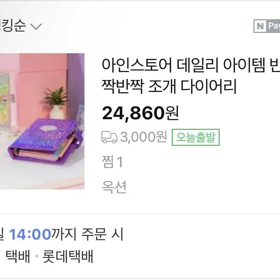Click the 3,000원 shipping fee
Screen dimensions: 280x280
[144, 137]
